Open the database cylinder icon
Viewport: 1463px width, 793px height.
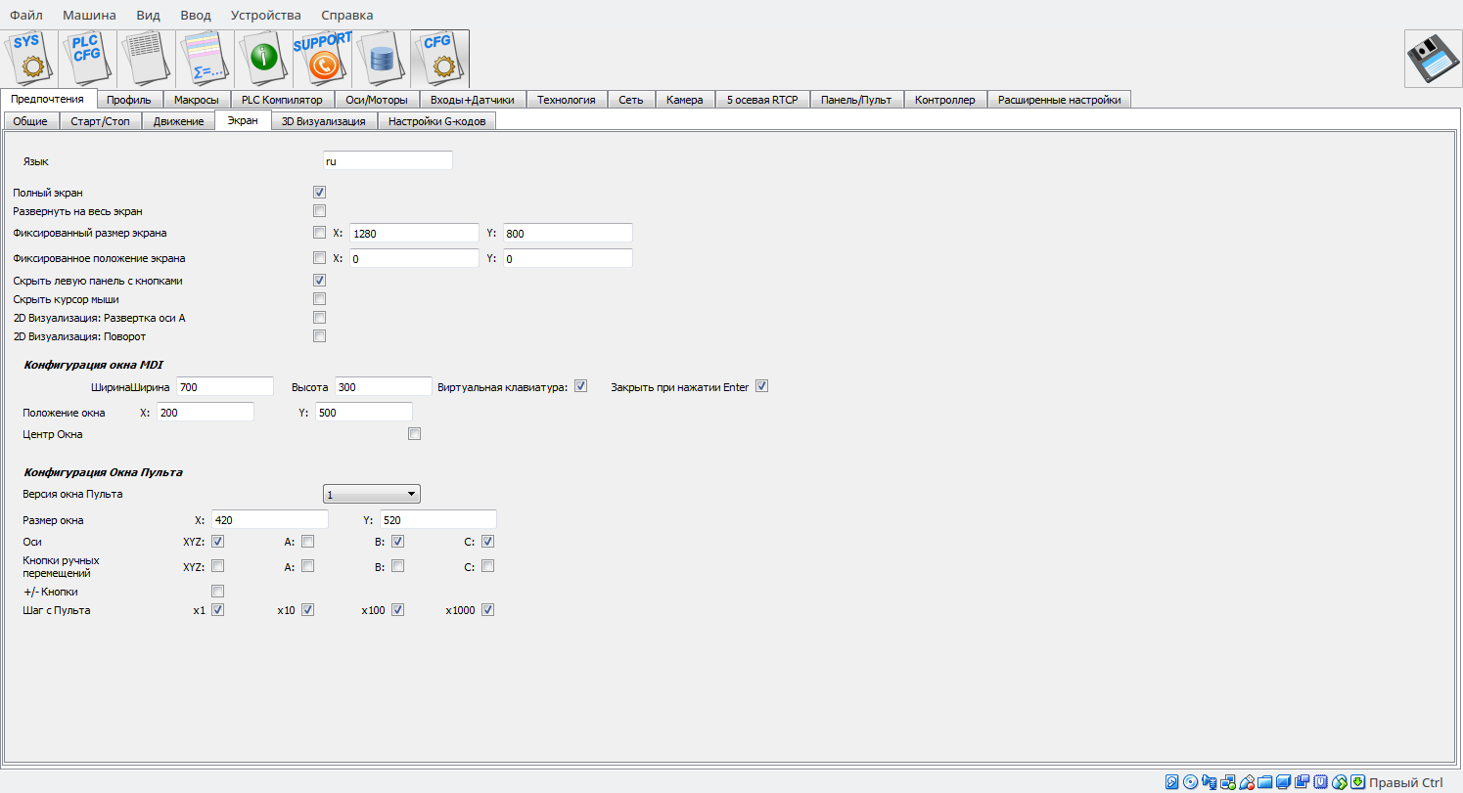click(x=382, y=59)
